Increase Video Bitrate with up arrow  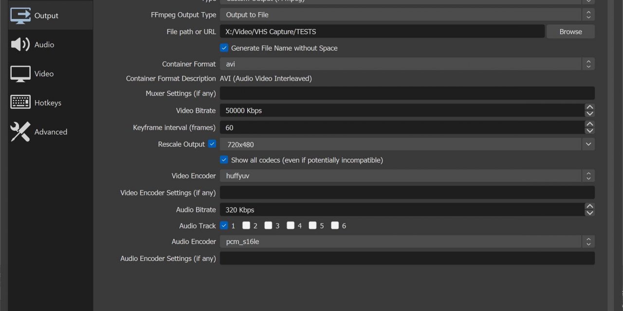(589, 107)
